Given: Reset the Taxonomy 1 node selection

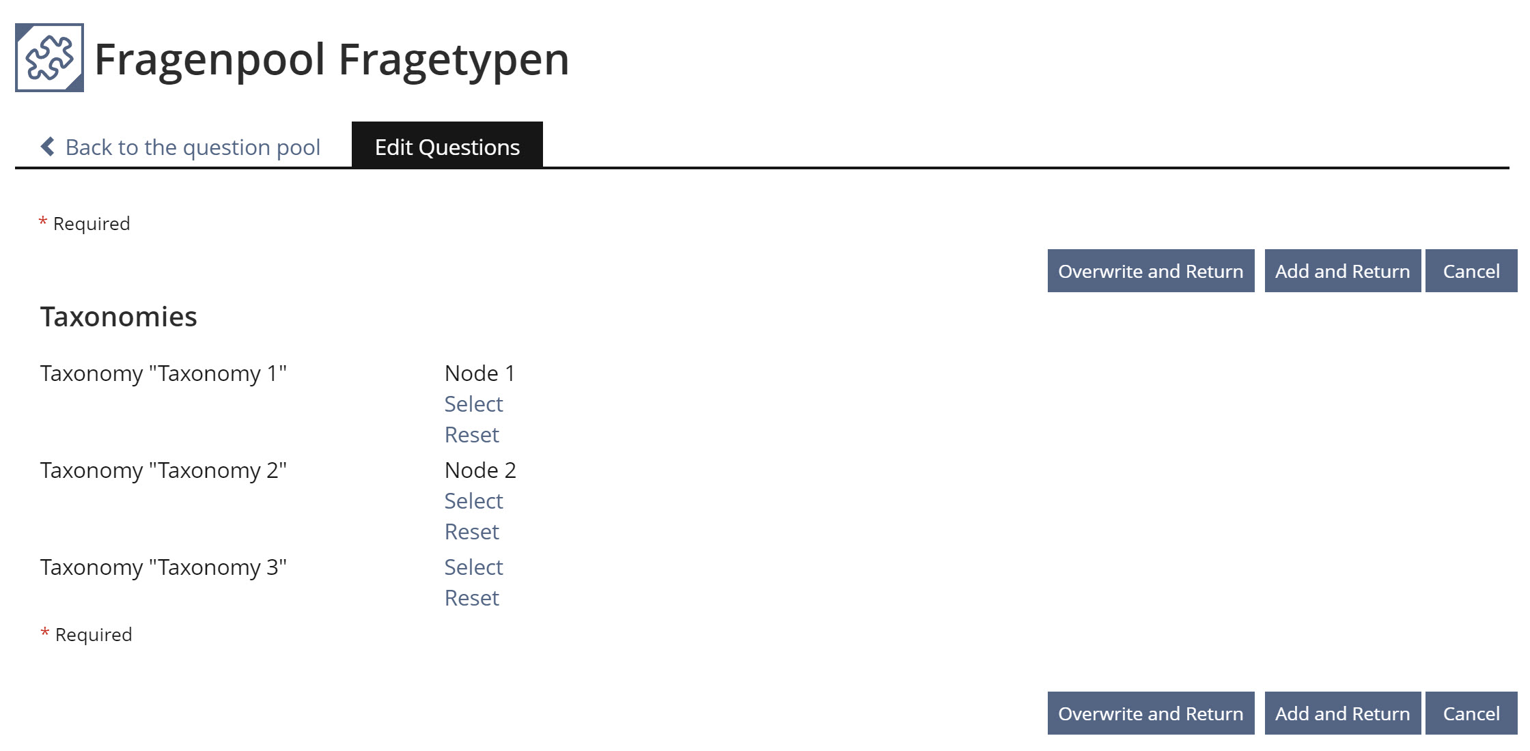Looking at the screenshot, I should pos(471,435).
